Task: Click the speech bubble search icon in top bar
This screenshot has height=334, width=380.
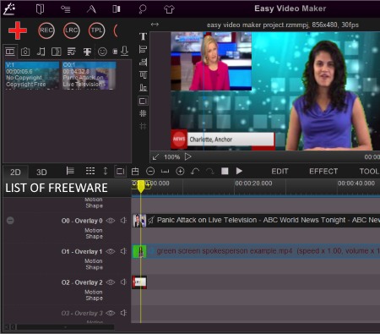Action: coord(143,9)
